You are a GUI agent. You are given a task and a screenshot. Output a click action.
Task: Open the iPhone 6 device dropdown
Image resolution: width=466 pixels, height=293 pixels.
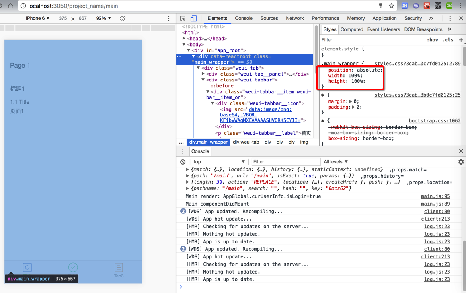(x=38, y=18)
